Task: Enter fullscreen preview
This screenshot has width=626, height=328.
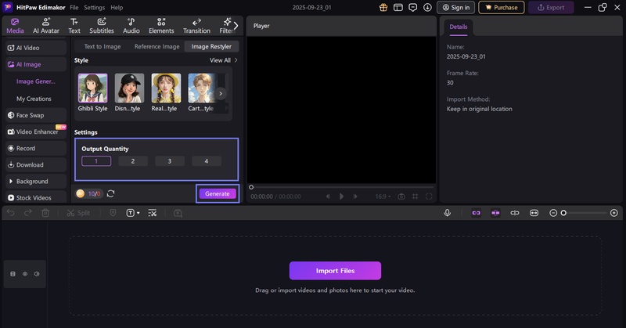Action: [x=429, y=196]
